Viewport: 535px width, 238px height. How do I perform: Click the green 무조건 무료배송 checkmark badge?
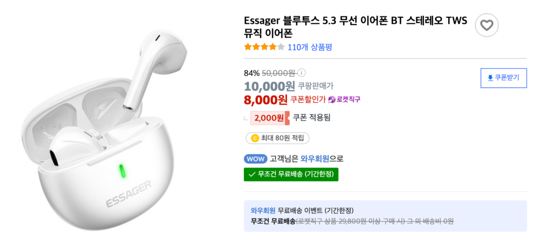pos(291,174)
